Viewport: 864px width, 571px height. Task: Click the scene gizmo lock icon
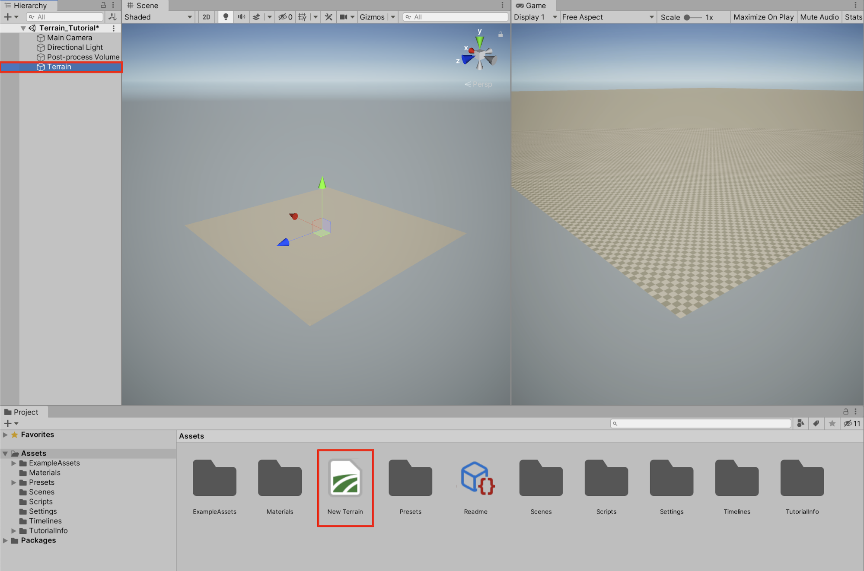(x=501, y=34)
